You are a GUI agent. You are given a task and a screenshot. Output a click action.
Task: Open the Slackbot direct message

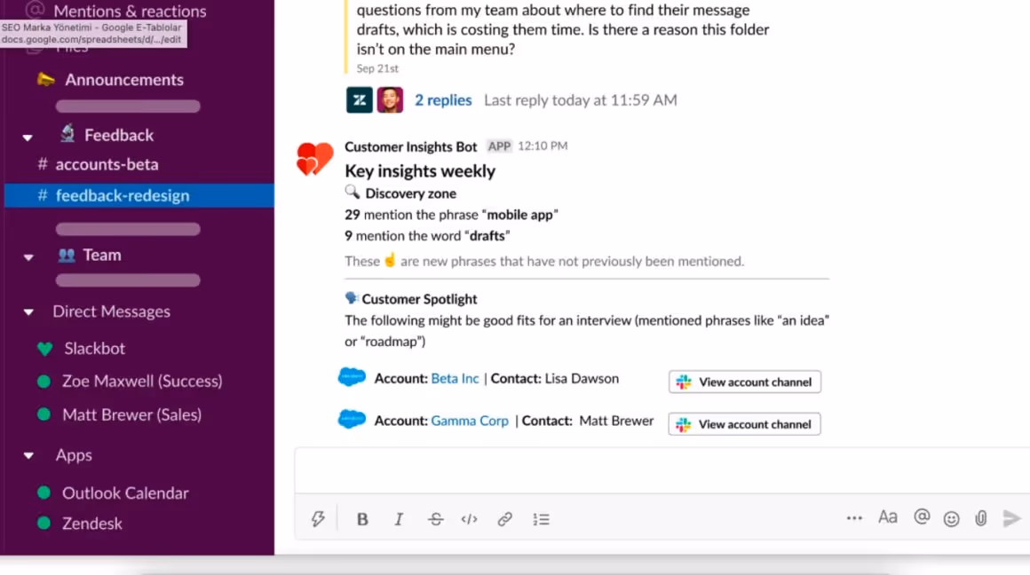(95, 349)
